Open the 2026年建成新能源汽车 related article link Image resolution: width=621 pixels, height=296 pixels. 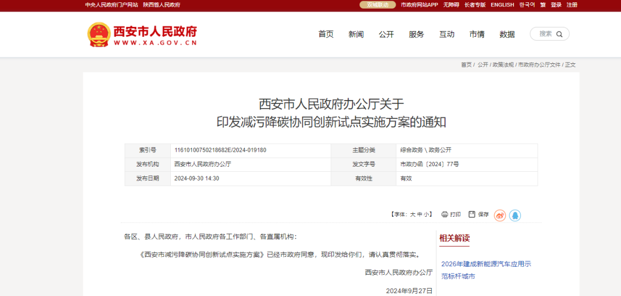tap(486, 264)
